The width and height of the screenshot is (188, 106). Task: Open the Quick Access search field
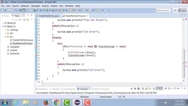(x=163, y=11)
